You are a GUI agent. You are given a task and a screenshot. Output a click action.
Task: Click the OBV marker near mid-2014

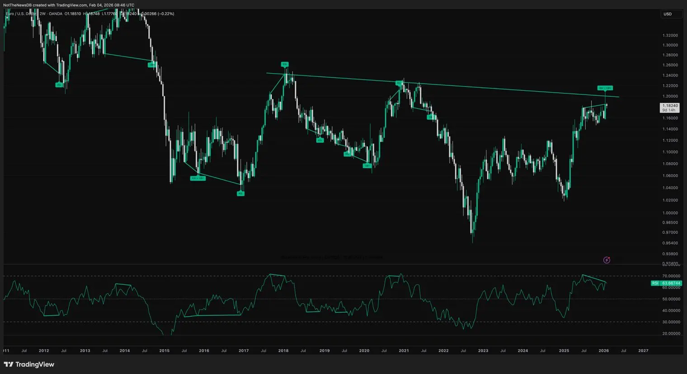click(152, 65)
